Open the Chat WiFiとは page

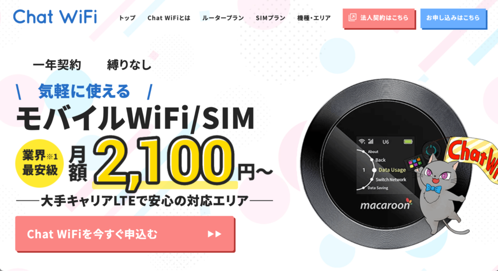(x=169, y=18)
